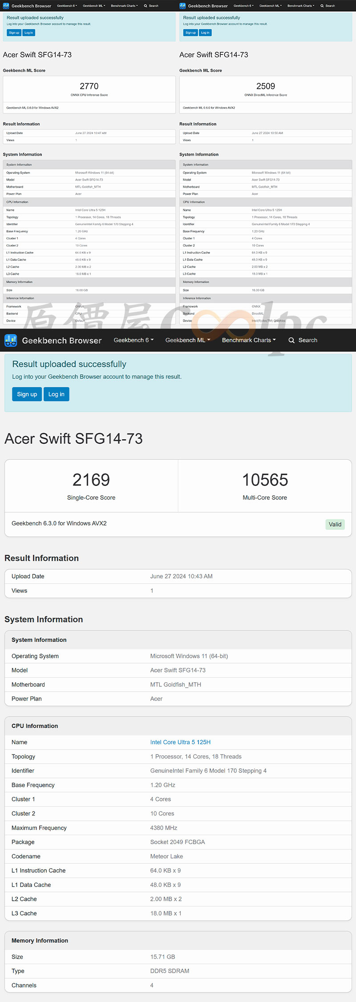This screenshot has width=356, height=1002.
Task: Click 'Geekbench 6.3.0 for Windows AVX2' text
Action: (59, 524)
